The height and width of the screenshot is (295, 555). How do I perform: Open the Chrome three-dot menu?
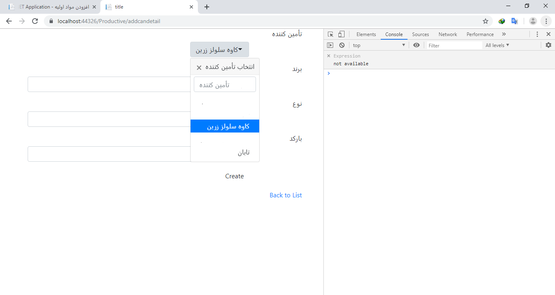pyautogui.click(x=546, y=21)
